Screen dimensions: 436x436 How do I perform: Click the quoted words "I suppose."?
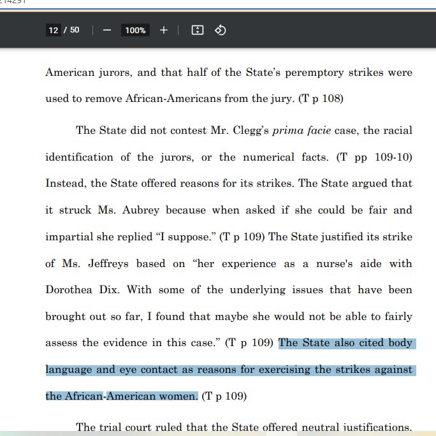[186, 237]
